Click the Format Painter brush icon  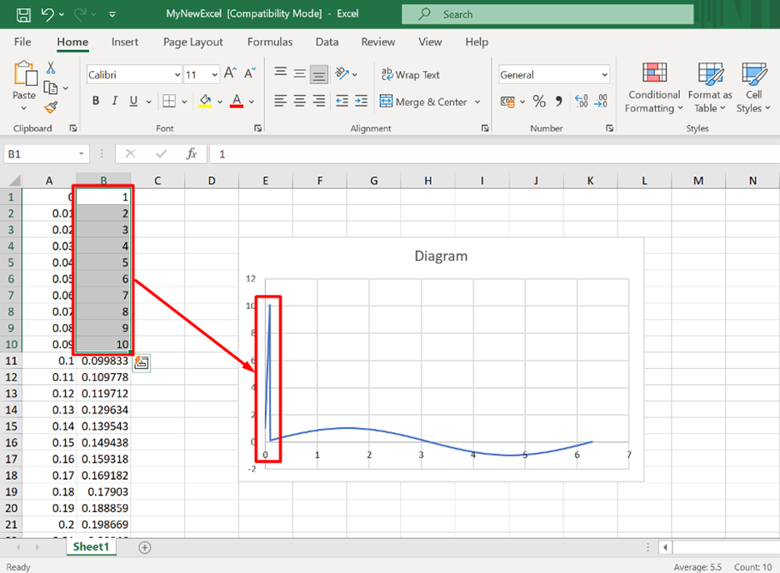pos(51,107)
